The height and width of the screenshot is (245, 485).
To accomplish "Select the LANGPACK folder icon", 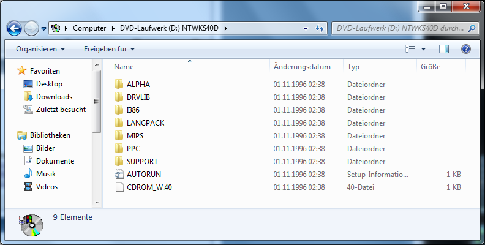I will pyautogui.click(x=119, y=123).
